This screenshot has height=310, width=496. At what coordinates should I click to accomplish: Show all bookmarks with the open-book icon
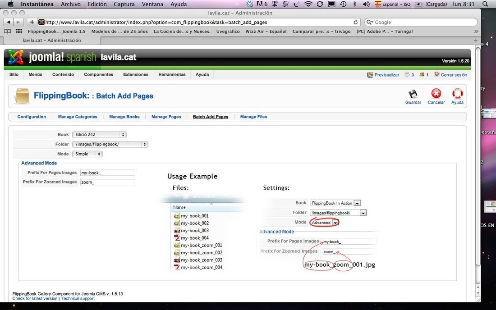7,31
